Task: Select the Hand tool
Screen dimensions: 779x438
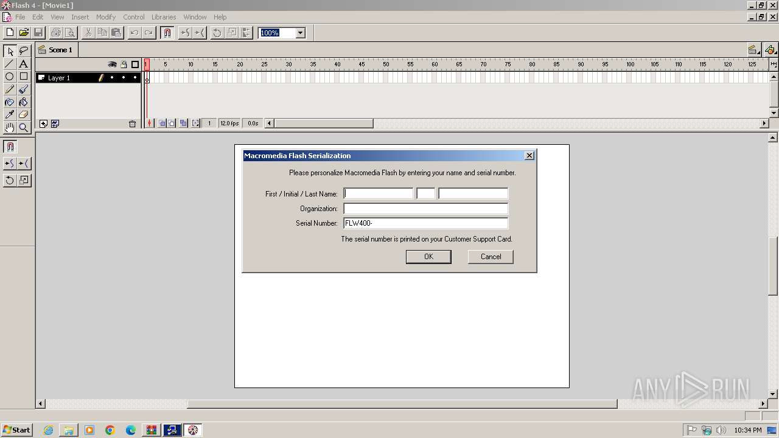Action: click(10, 128)
